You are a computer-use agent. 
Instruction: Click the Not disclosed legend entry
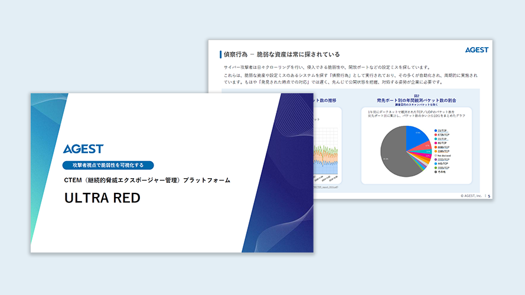click(x=442, y=156)
